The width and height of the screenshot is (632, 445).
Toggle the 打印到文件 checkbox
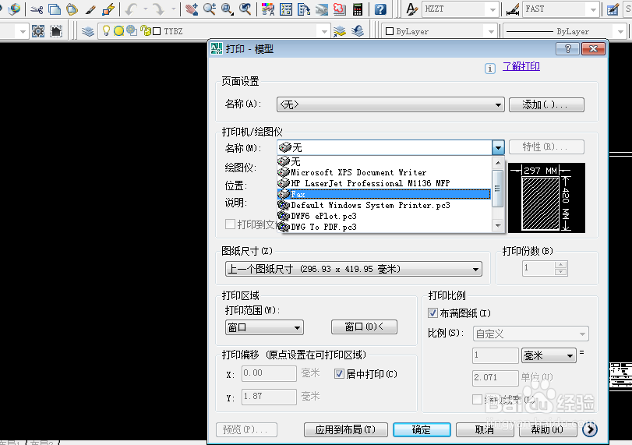point(230,224)
